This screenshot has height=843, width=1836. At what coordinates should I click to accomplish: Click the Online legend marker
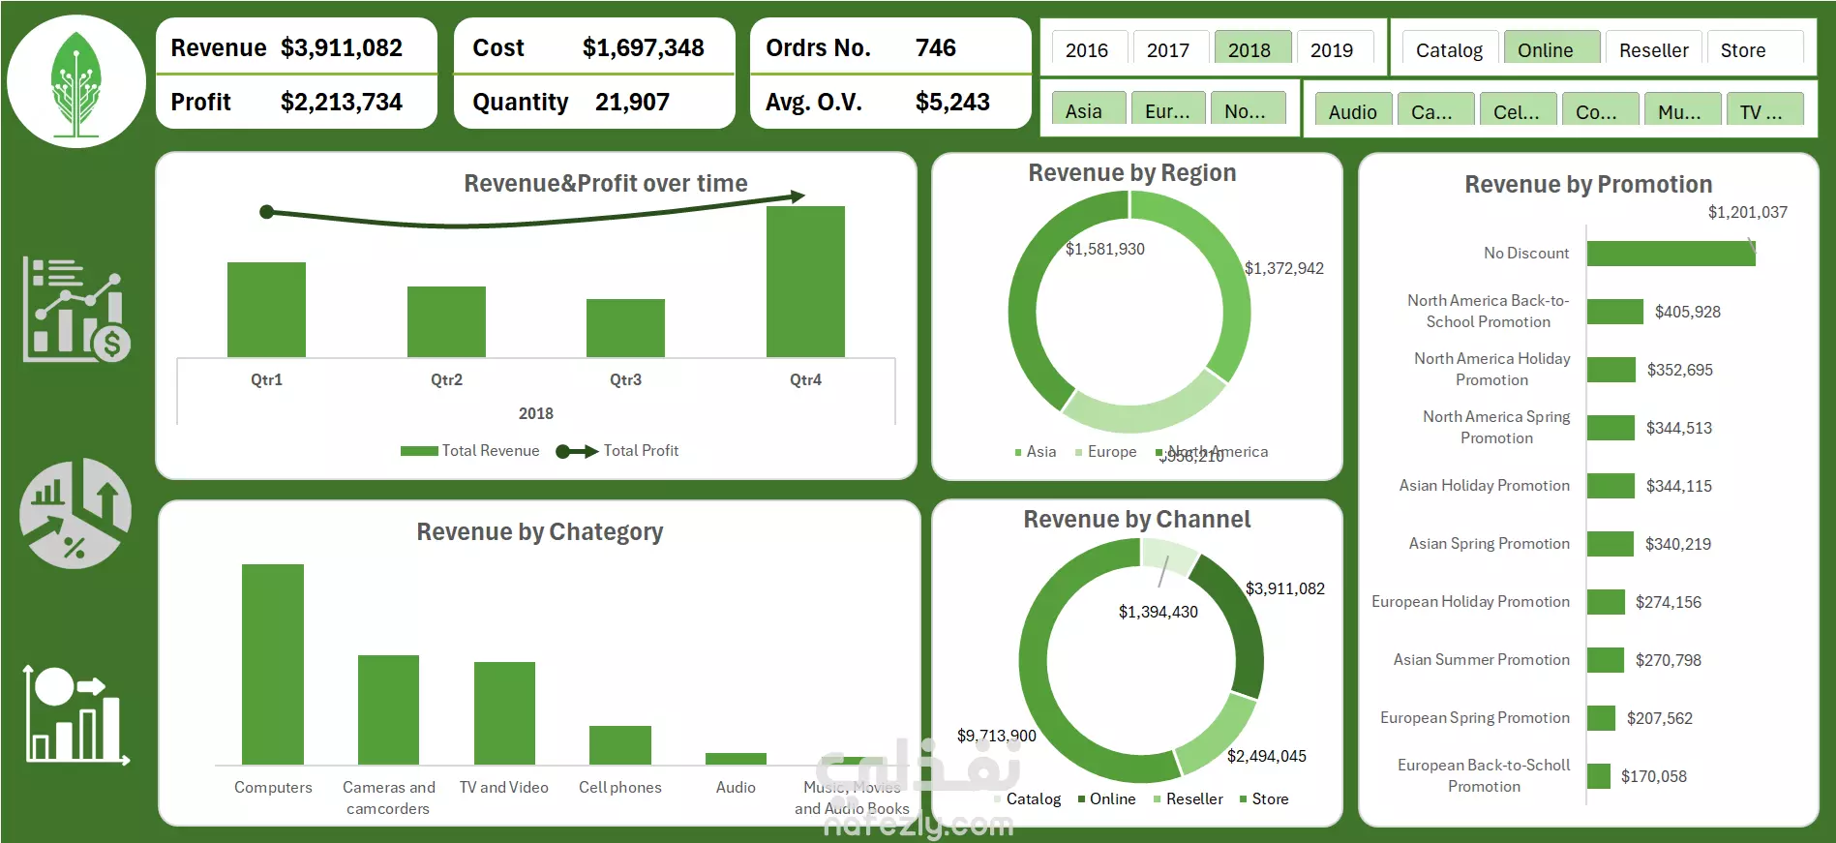[x=1081, y=799]
